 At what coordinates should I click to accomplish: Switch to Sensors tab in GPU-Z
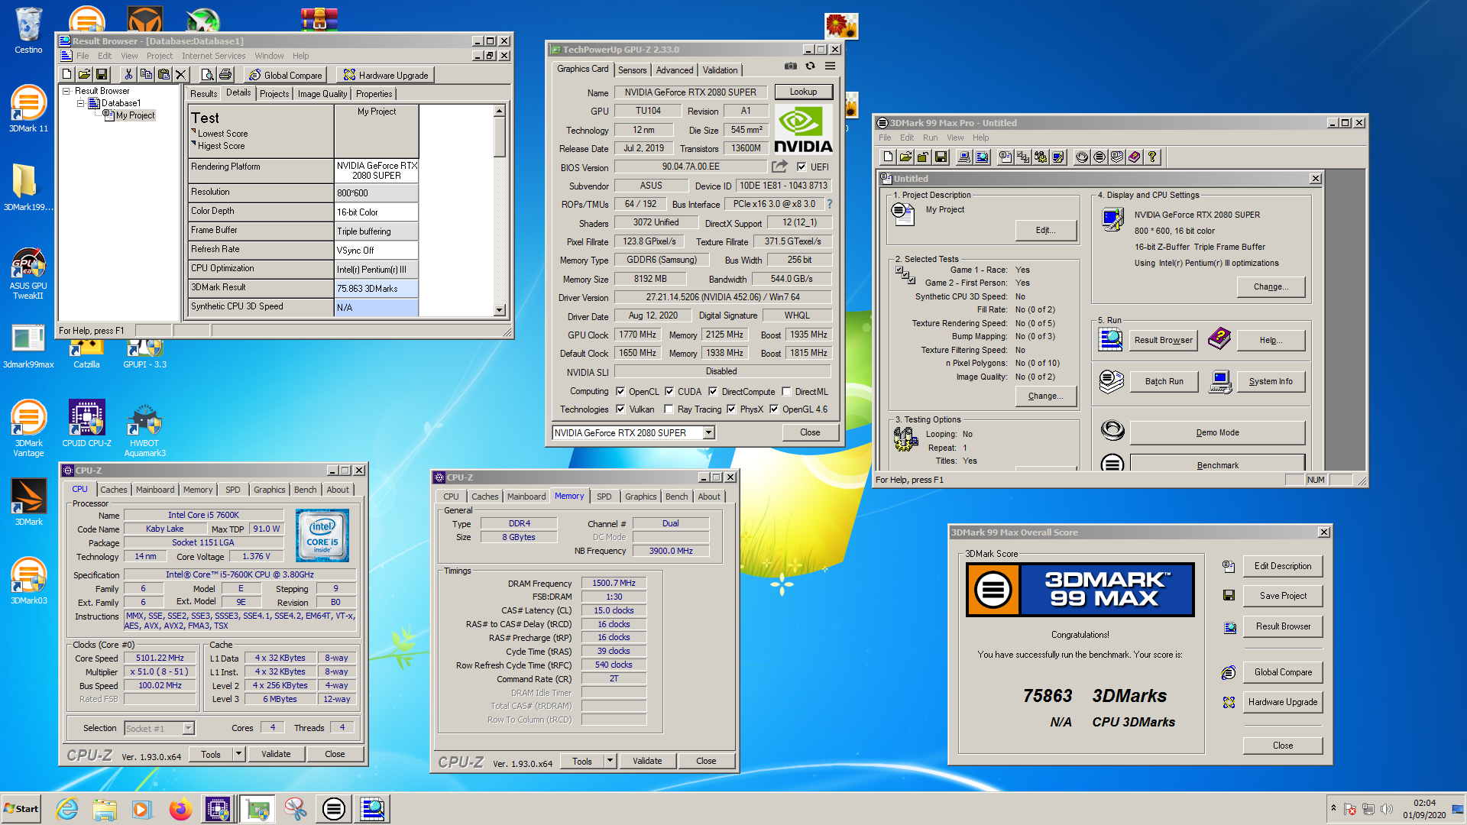click(632, 70)
